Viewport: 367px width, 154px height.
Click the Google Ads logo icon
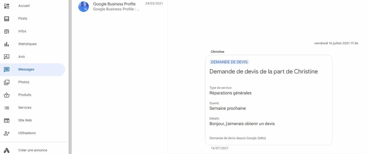click(x=7, y=150)
